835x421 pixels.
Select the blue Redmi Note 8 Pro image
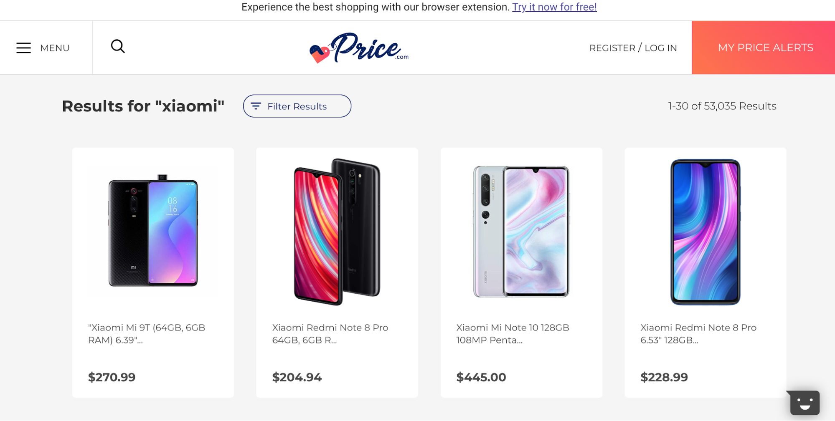tap(705, 232)
